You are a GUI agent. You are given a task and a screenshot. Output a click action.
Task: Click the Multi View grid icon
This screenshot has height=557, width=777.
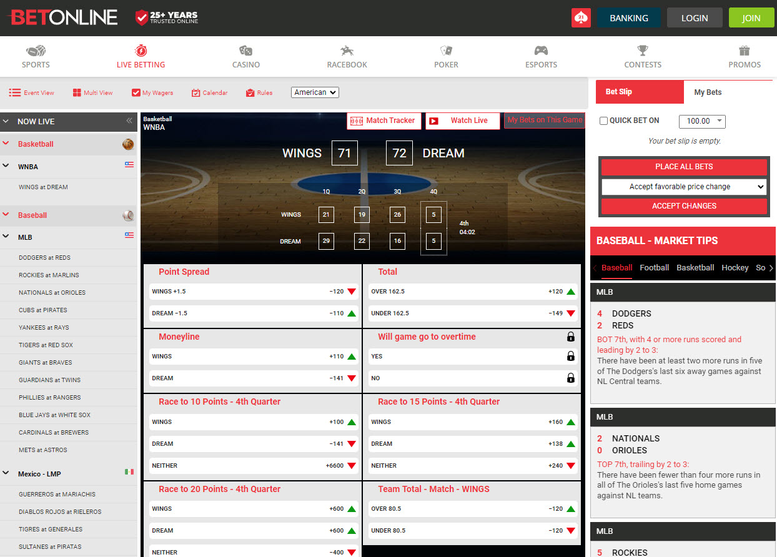tap(77, 92)
